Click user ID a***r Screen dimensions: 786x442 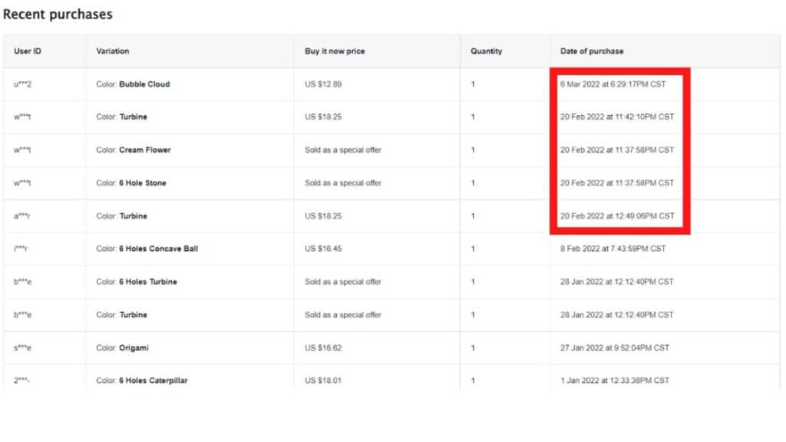click(x=22, y=216)
